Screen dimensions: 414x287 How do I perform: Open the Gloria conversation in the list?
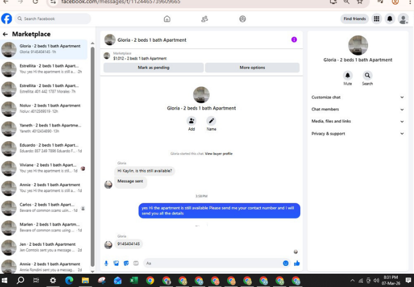(x=44, y=49)
